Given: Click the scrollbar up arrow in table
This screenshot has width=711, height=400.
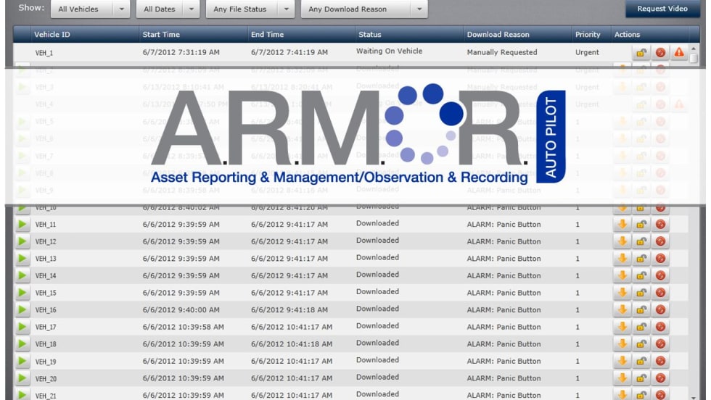Looking at the screenshot, I should 694,47.
